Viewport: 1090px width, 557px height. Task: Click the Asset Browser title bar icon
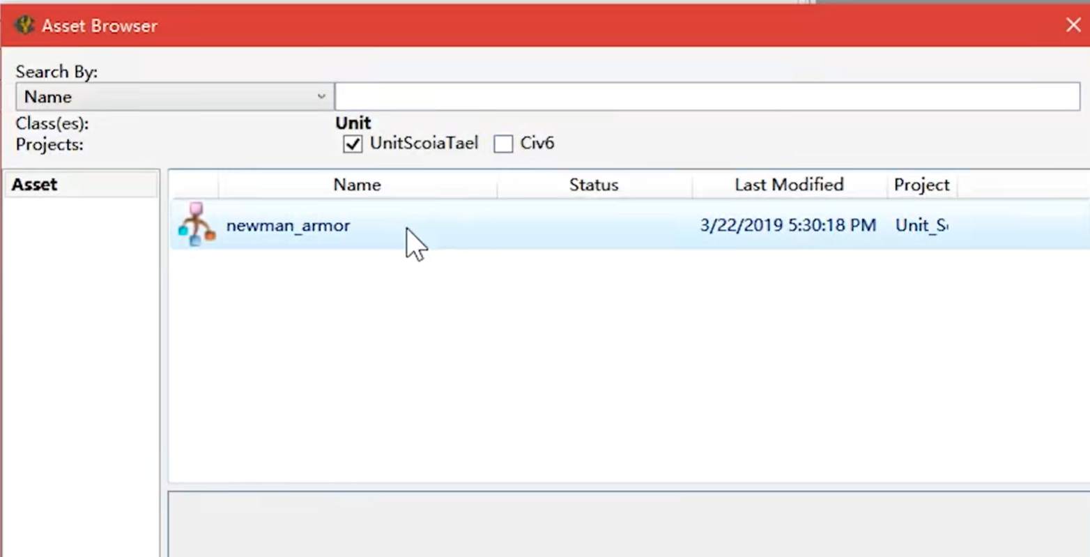(x=24, y=25)
